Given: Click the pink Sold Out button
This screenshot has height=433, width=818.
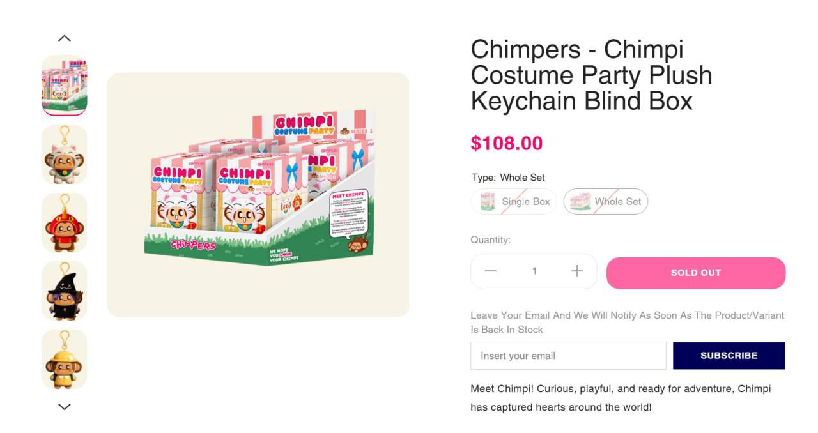Looking at the screenshot, I should (x=696, y=273).
